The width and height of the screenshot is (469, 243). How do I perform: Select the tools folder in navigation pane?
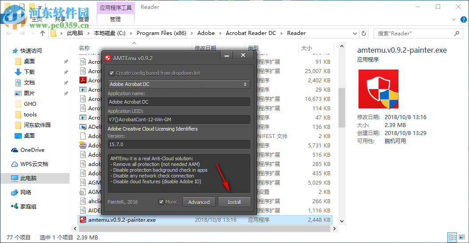(30, 115)
